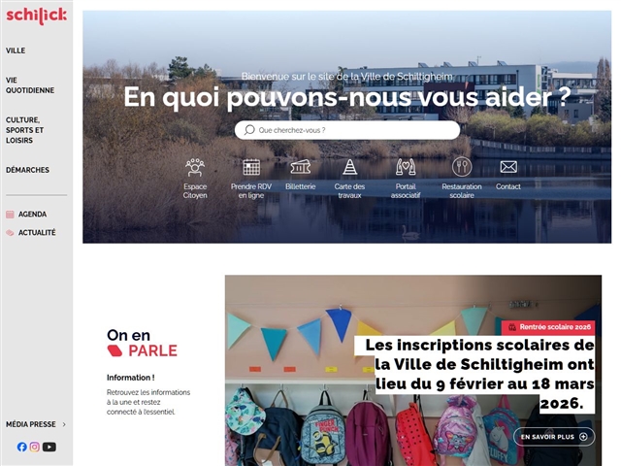621x466 pixels.
Task: Open Carte des travaux cone icon
Action: tap(349, 167)
